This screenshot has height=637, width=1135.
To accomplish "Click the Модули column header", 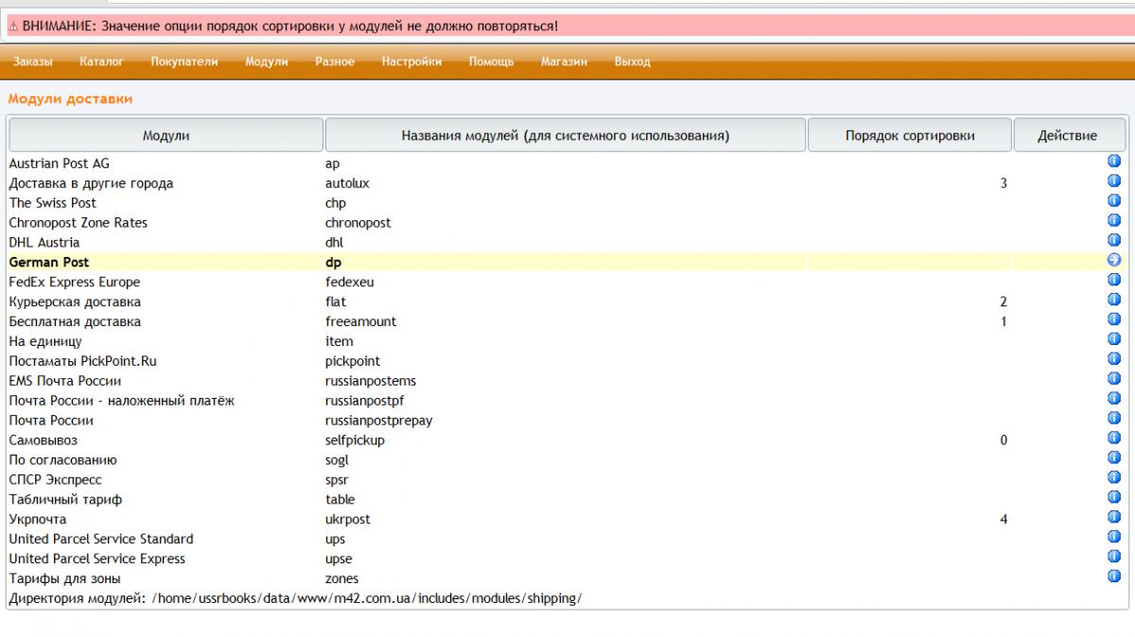I will 166,135.
